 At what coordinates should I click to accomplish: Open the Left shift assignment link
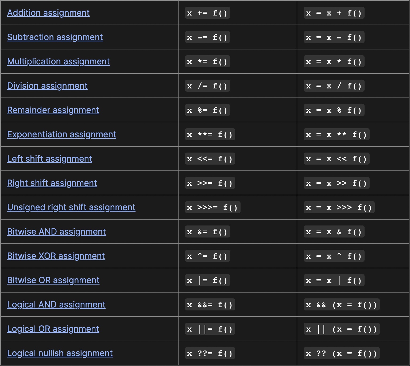[x=49, y=159]
